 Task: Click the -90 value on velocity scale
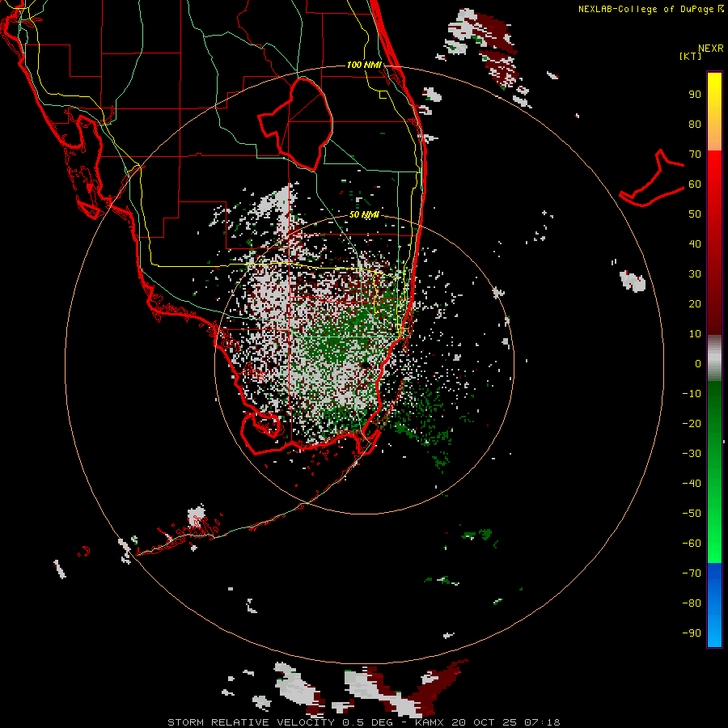(x=692, y=633)
